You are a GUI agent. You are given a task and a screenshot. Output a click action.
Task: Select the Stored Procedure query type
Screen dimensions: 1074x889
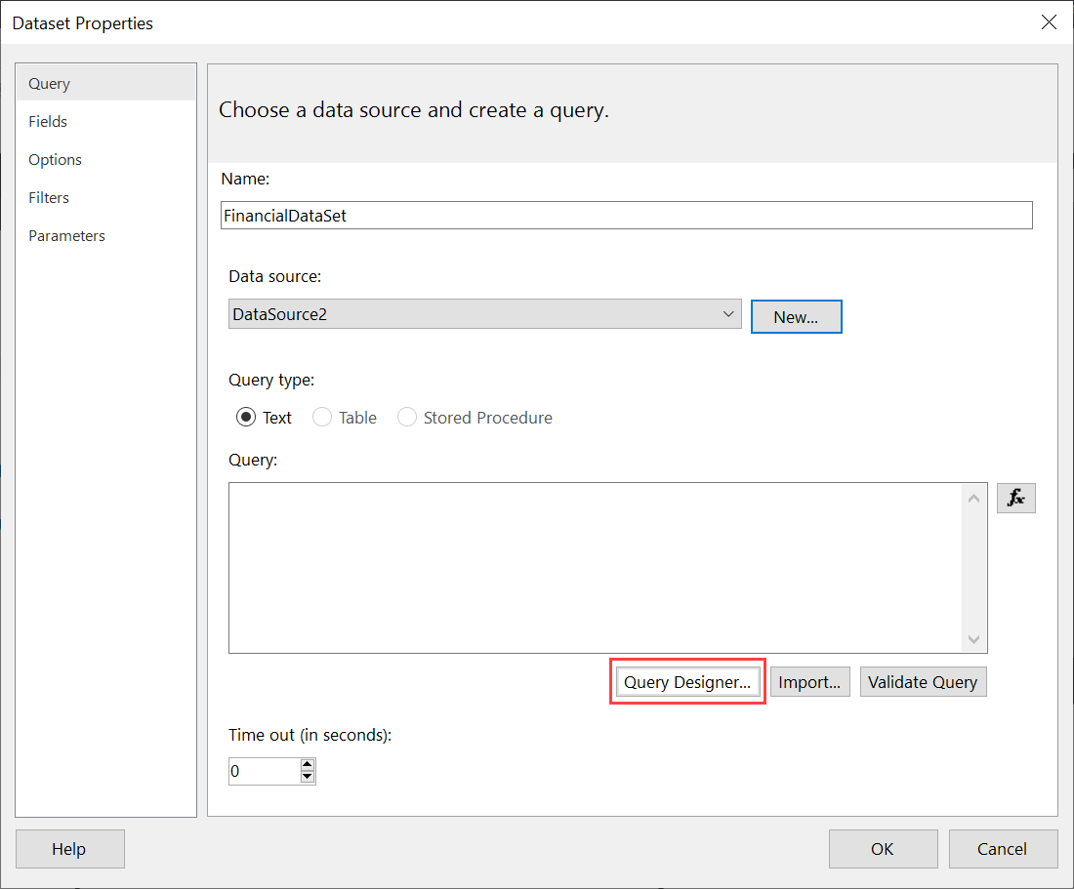[407, 417]
